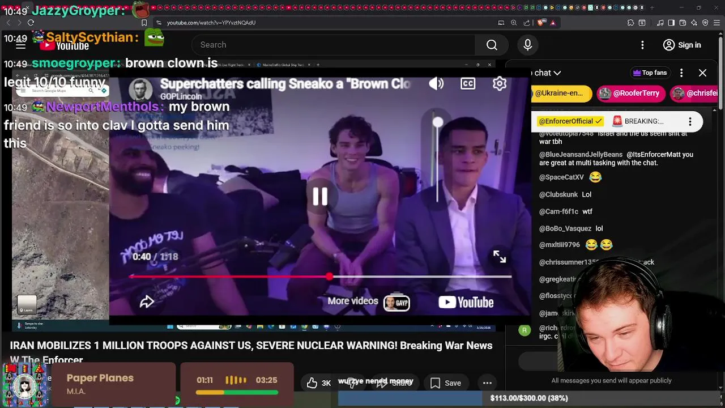
Task: Click the $113.00/$300.00 donation goal bar
Action: 530,398
